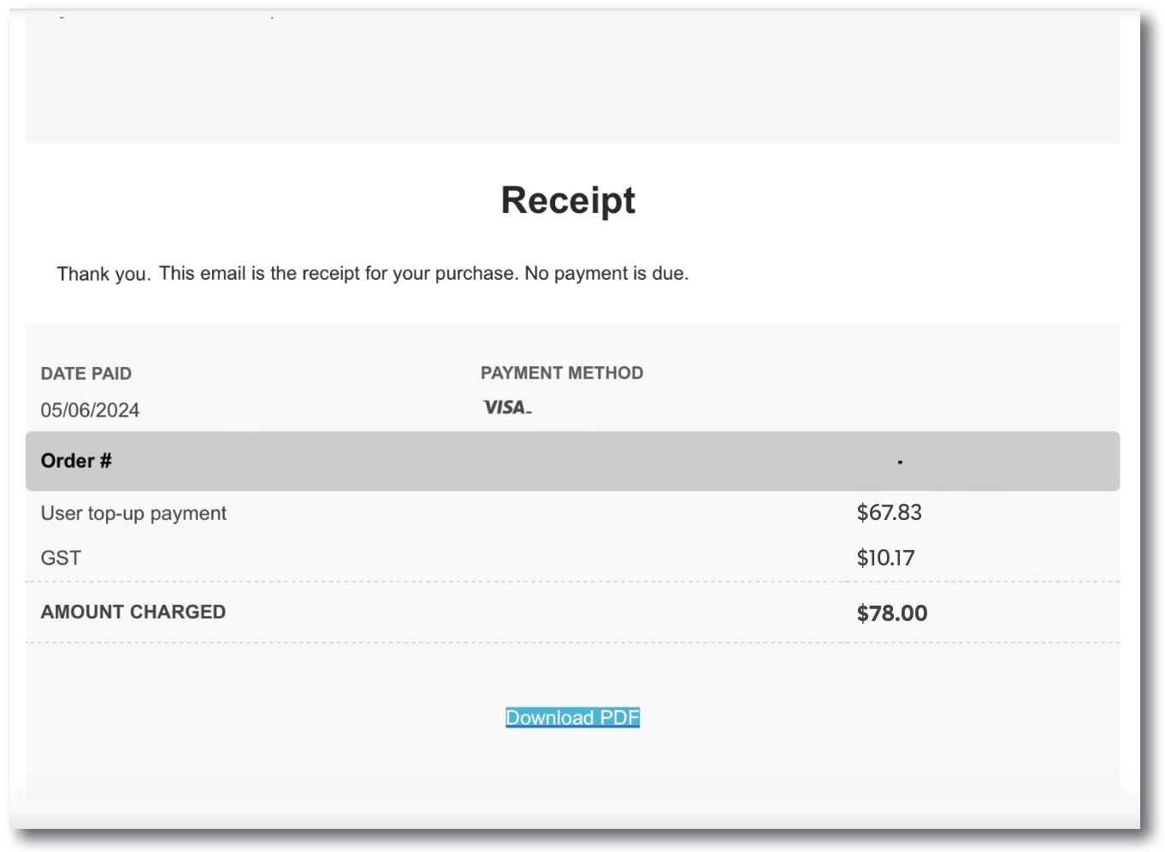
Task: Click the PAYMENT METHOD label
Action: [562, 373]
